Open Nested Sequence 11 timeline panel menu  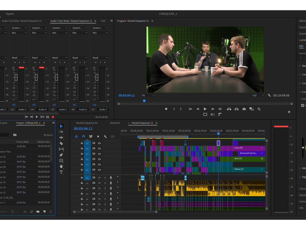pyautogui.click(x=156, y=123)
